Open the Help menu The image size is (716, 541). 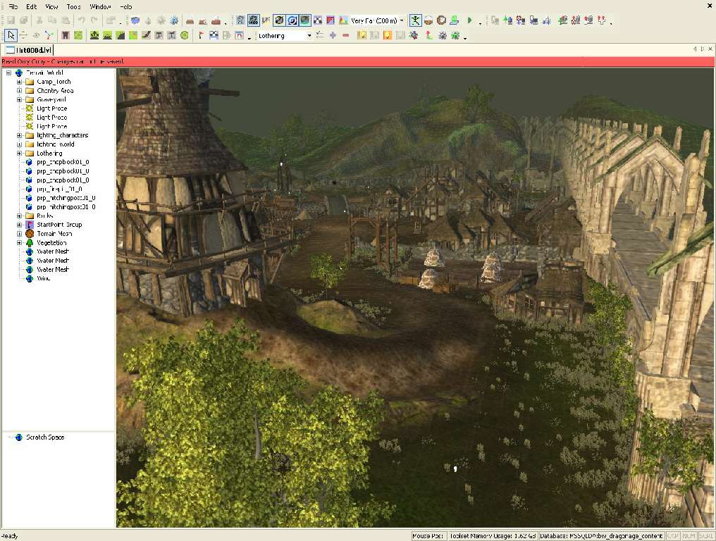(x=126, y=6)
